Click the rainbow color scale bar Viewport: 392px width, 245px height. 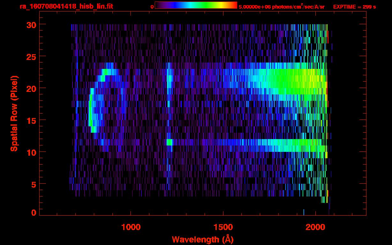196,5
